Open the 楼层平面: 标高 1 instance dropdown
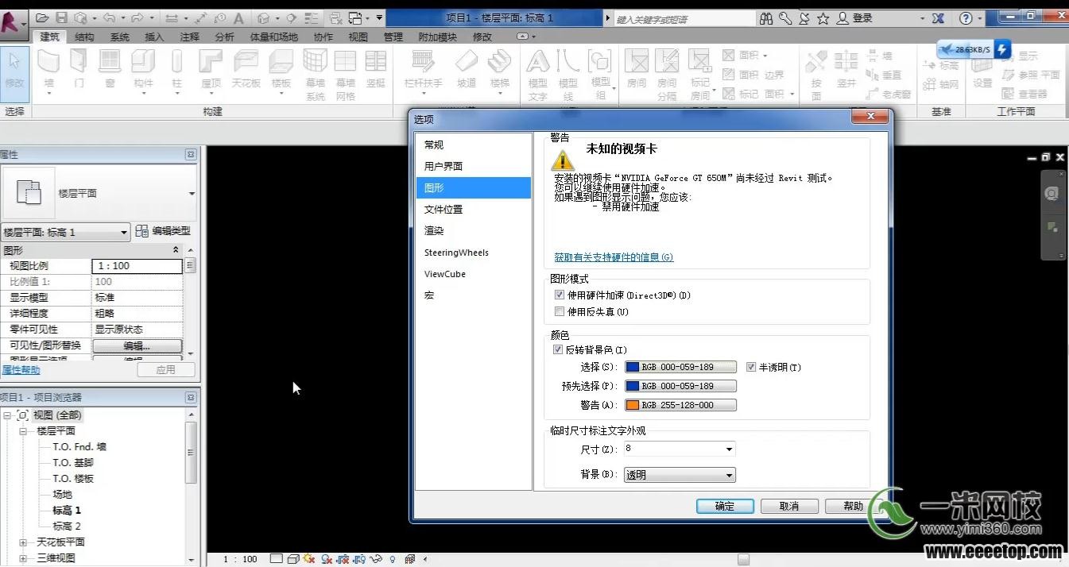Screen dimensions: 1069x567 [65, 232]
